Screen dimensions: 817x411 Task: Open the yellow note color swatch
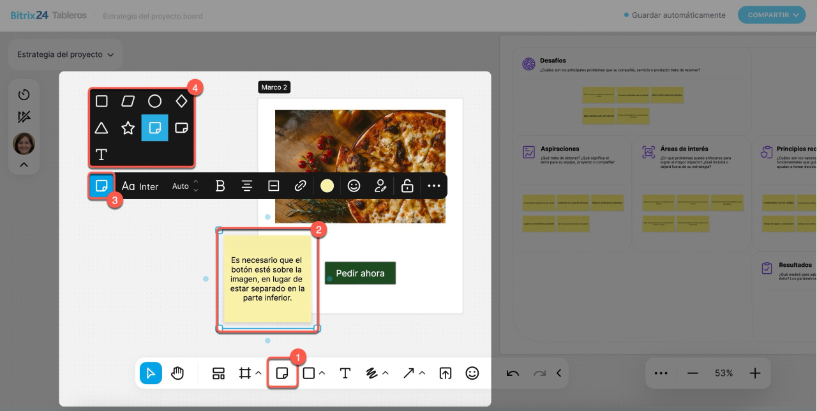(327, 186)
